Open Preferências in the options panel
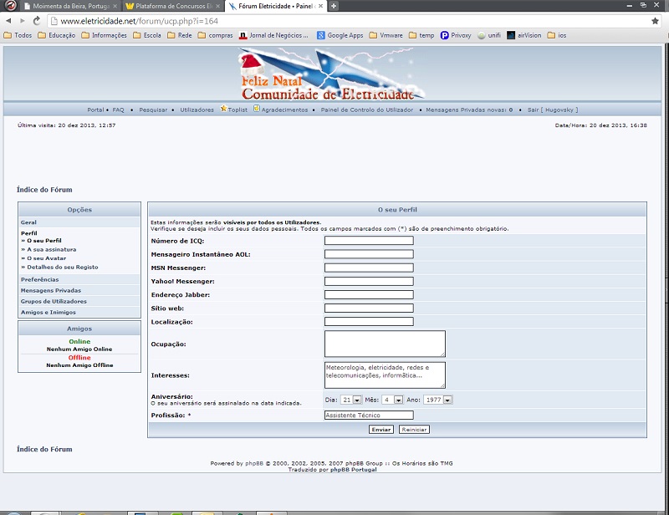This screenshot has width=669, height=515. pos(40,279)
